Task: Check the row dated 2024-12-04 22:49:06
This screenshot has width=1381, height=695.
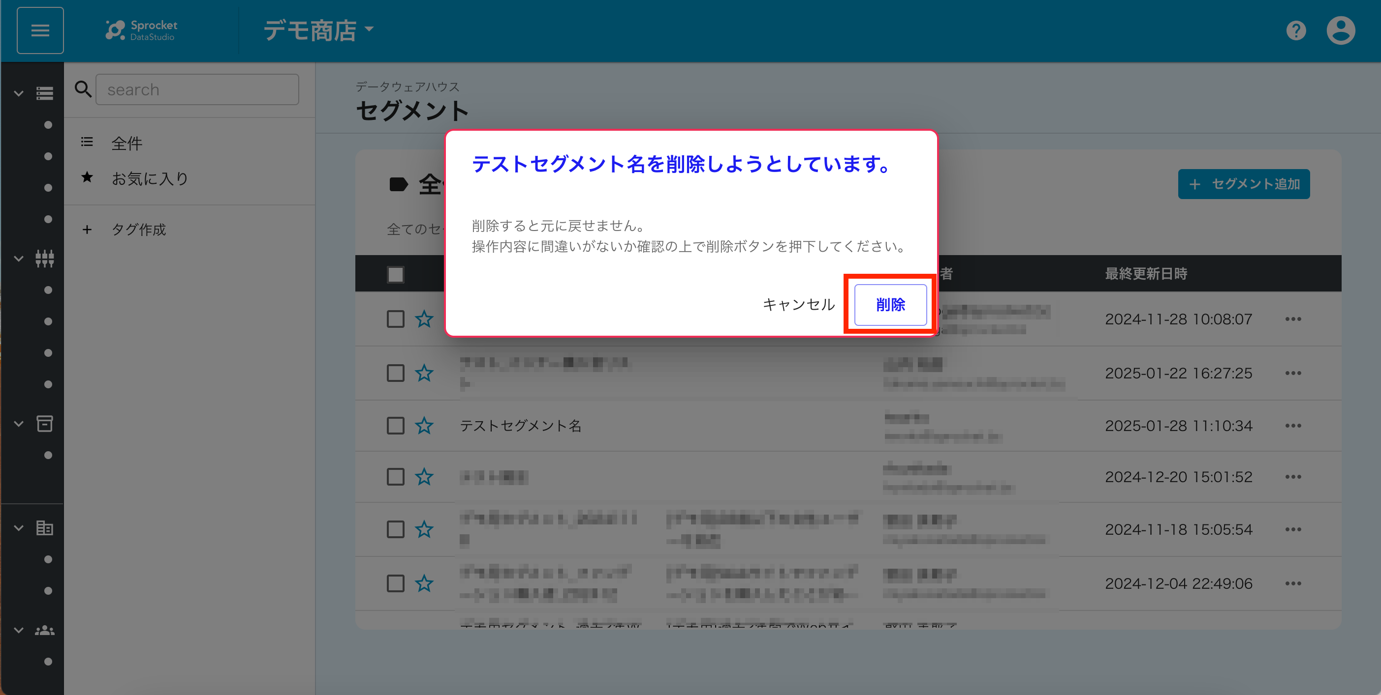Action: 396,583
